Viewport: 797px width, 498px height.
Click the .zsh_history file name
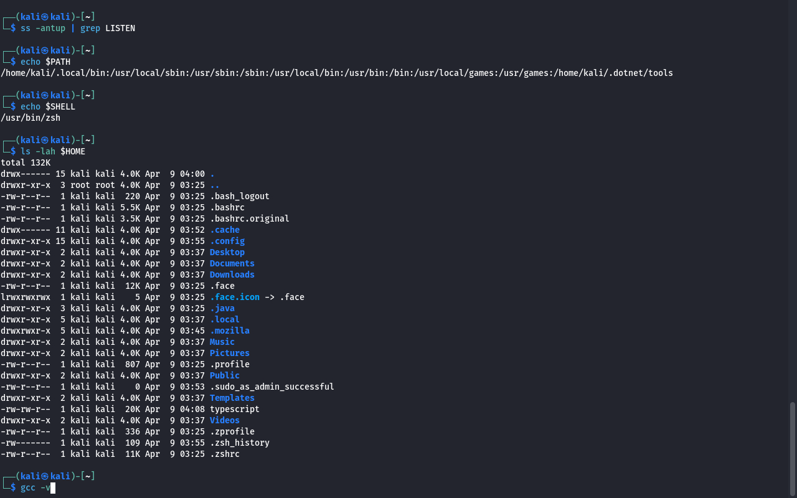[x=239, y=443]
